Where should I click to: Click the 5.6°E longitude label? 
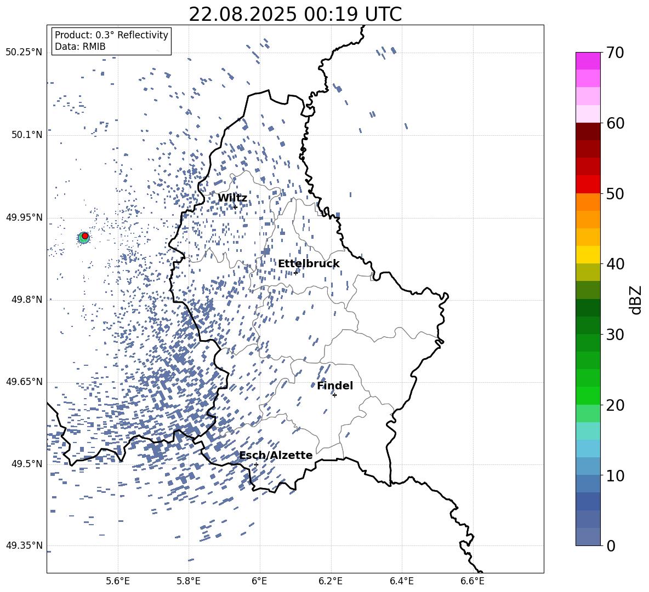(x=118, y=581)
